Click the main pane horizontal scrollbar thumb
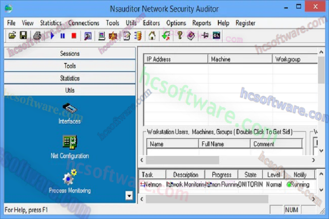329x219 pixels. tap(182, 160)
